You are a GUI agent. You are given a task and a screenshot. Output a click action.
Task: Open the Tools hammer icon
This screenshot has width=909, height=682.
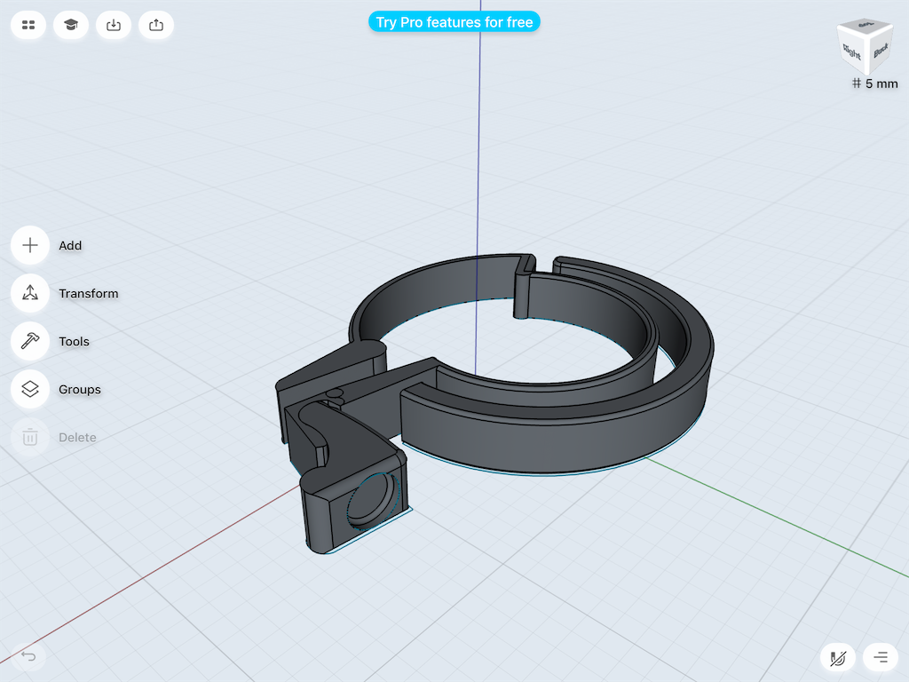30,342
